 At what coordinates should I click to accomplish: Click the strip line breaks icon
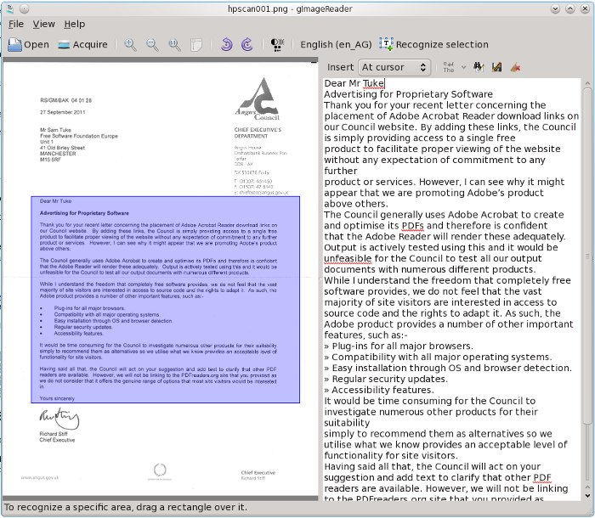(x=449, y=67)
